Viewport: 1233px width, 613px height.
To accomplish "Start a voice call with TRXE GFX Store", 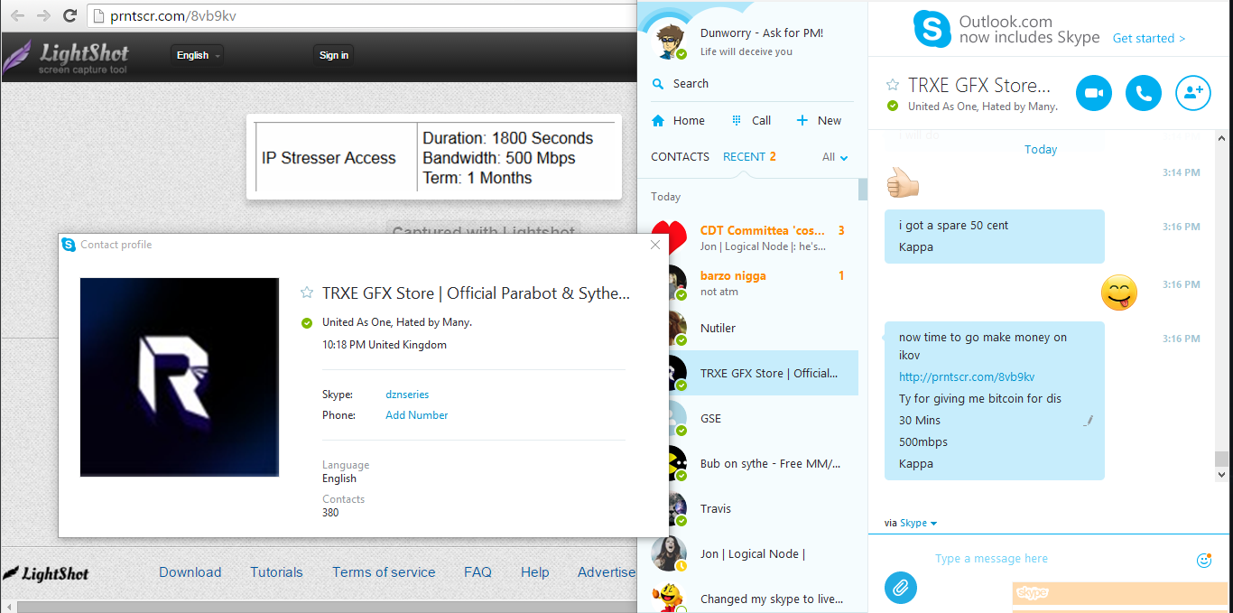I will click(x=1144, y=93).
